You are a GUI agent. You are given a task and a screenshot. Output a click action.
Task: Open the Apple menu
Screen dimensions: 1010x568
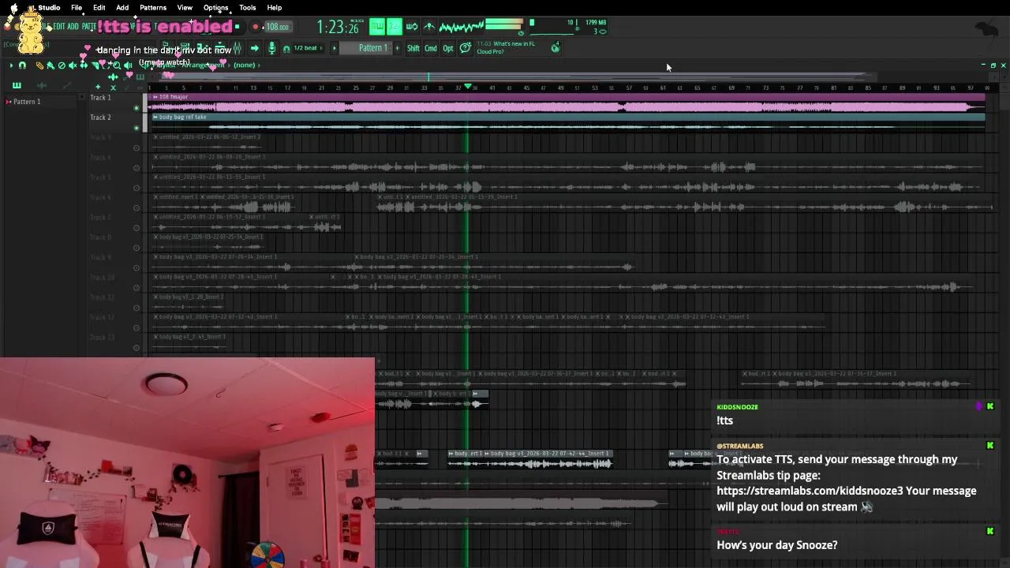click(13, 8)
